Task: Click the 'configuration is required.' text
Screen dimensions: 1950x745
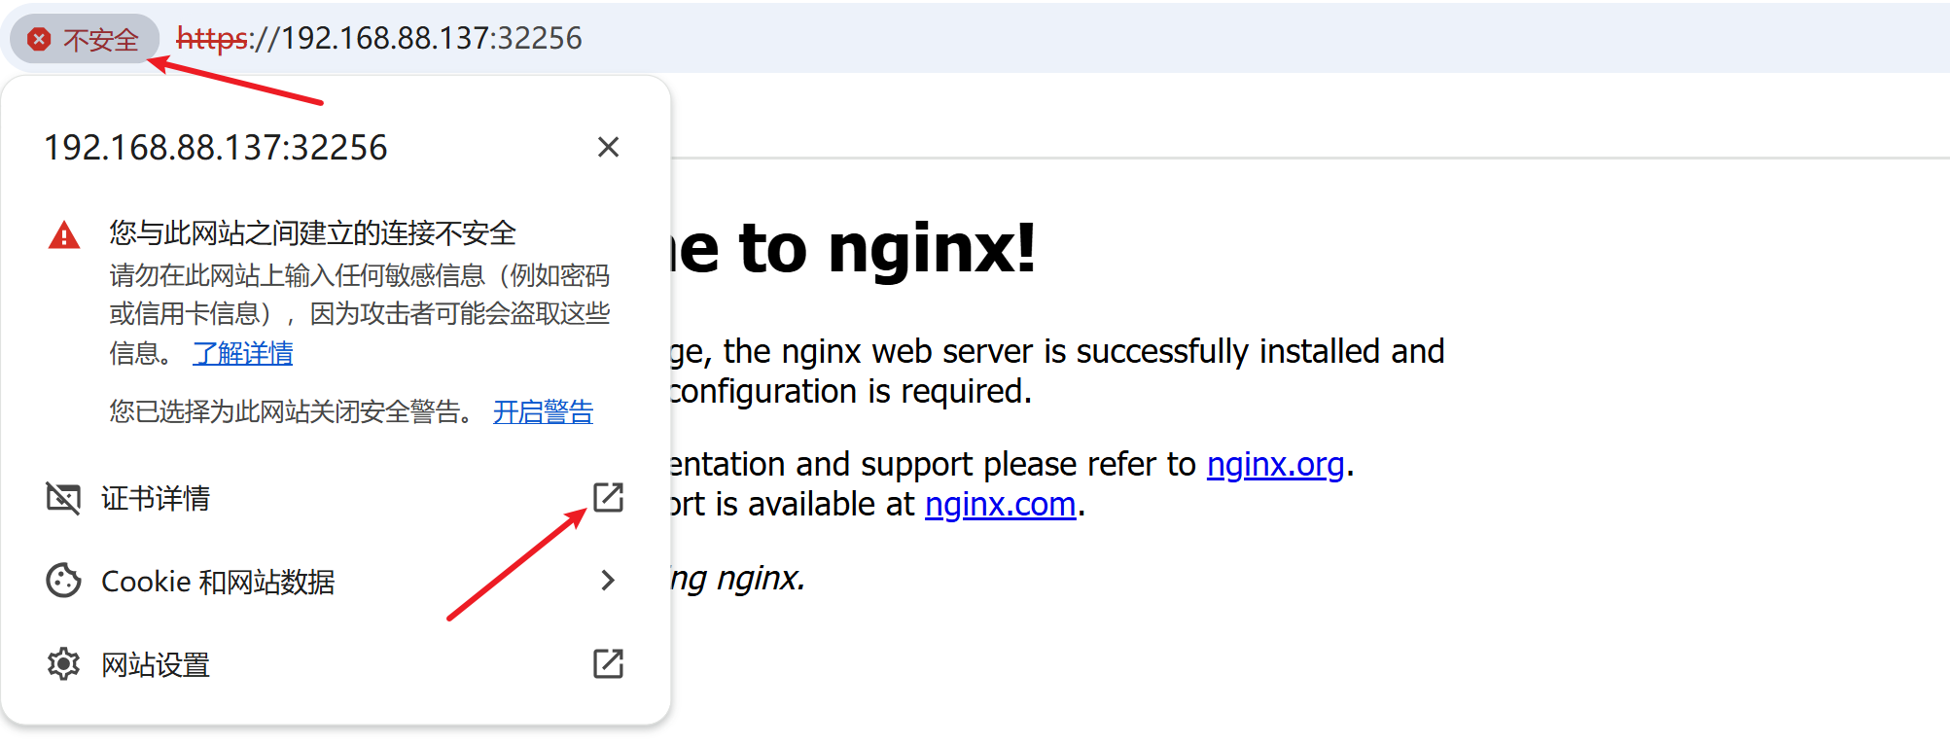Action: (x=850, y=391)
